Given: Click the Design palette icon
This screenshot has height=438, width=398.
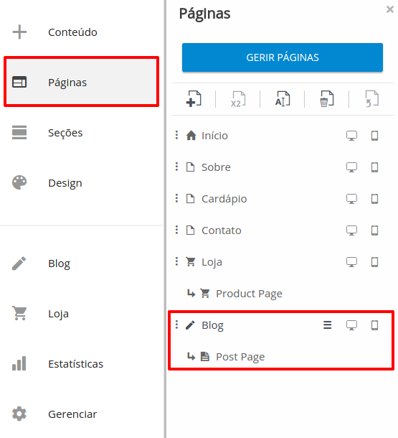Looking at the screenshot, I should (x=19, y=182).
